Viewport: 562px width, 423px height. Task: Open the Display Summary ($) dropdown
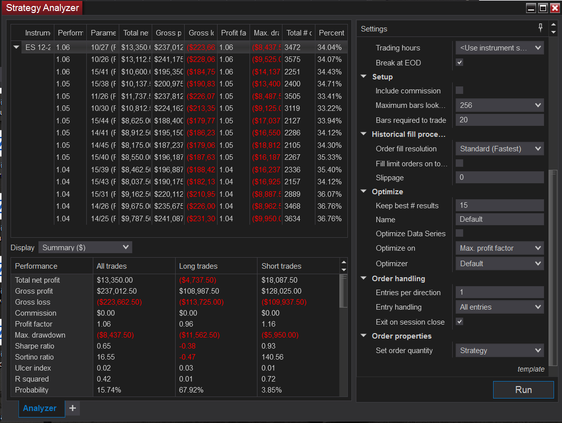click(x=85, y=247)
